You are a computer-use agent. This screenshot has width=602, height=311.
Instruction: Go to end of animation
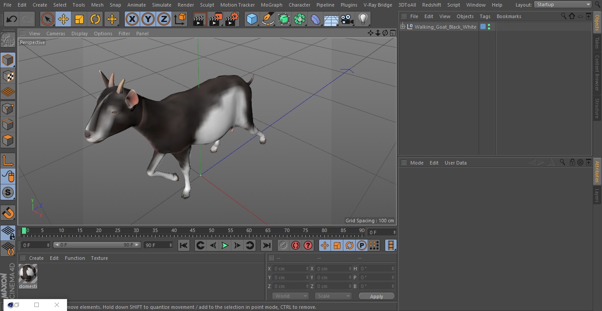click(x=267, y=245)
